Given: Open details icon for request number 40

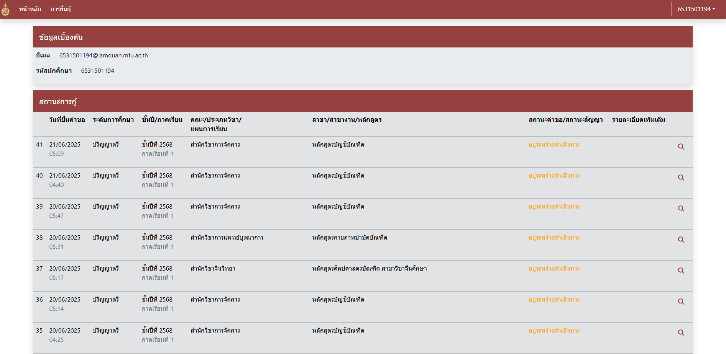Looking at the screenshot, I should (x=681, y=177).
